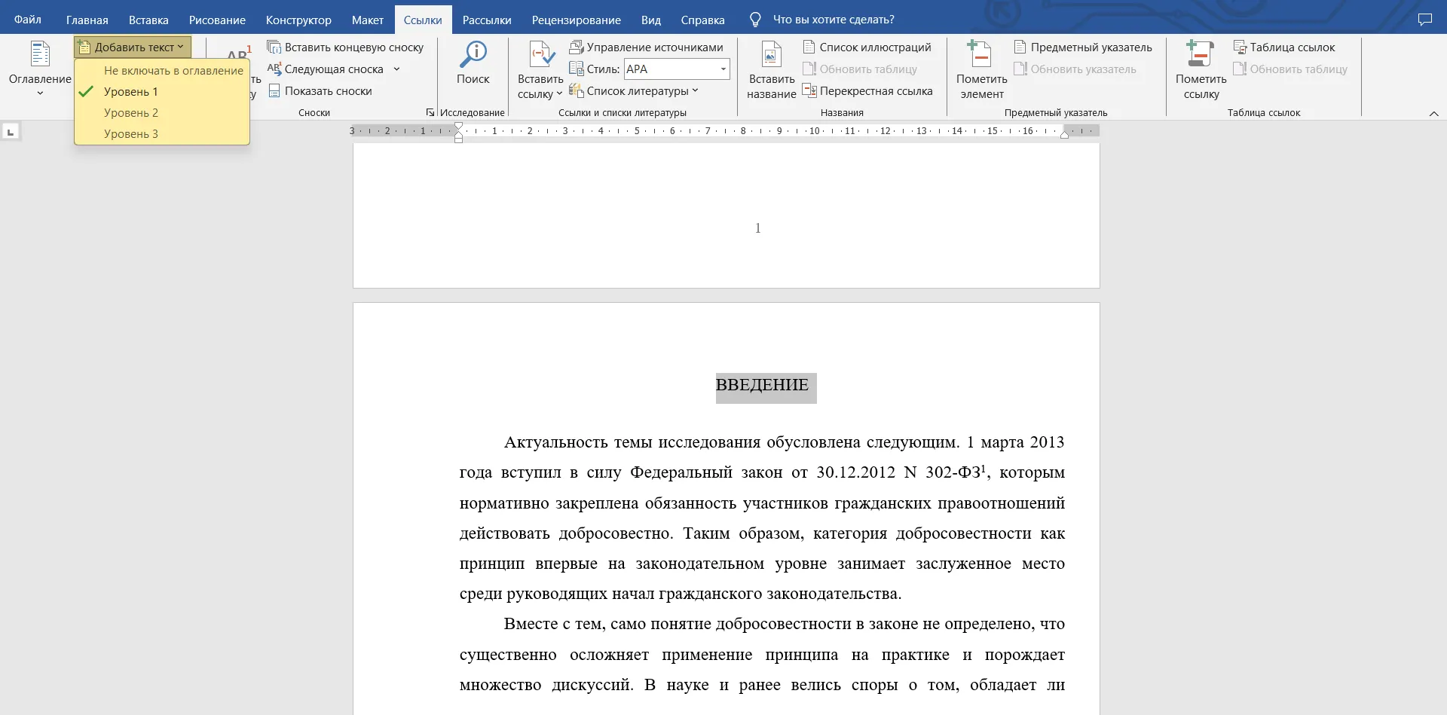Image resolution: width=1447 pixels, height=715 pixels.
Task: Click the left indent marker on the ruler
Action: (458, 139)
